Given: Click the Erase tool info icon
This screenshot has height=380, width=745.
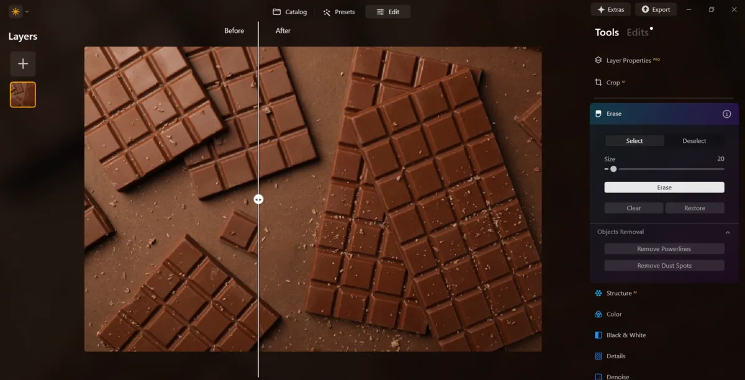Looking at the screenshot, I should tap(727, 114).
